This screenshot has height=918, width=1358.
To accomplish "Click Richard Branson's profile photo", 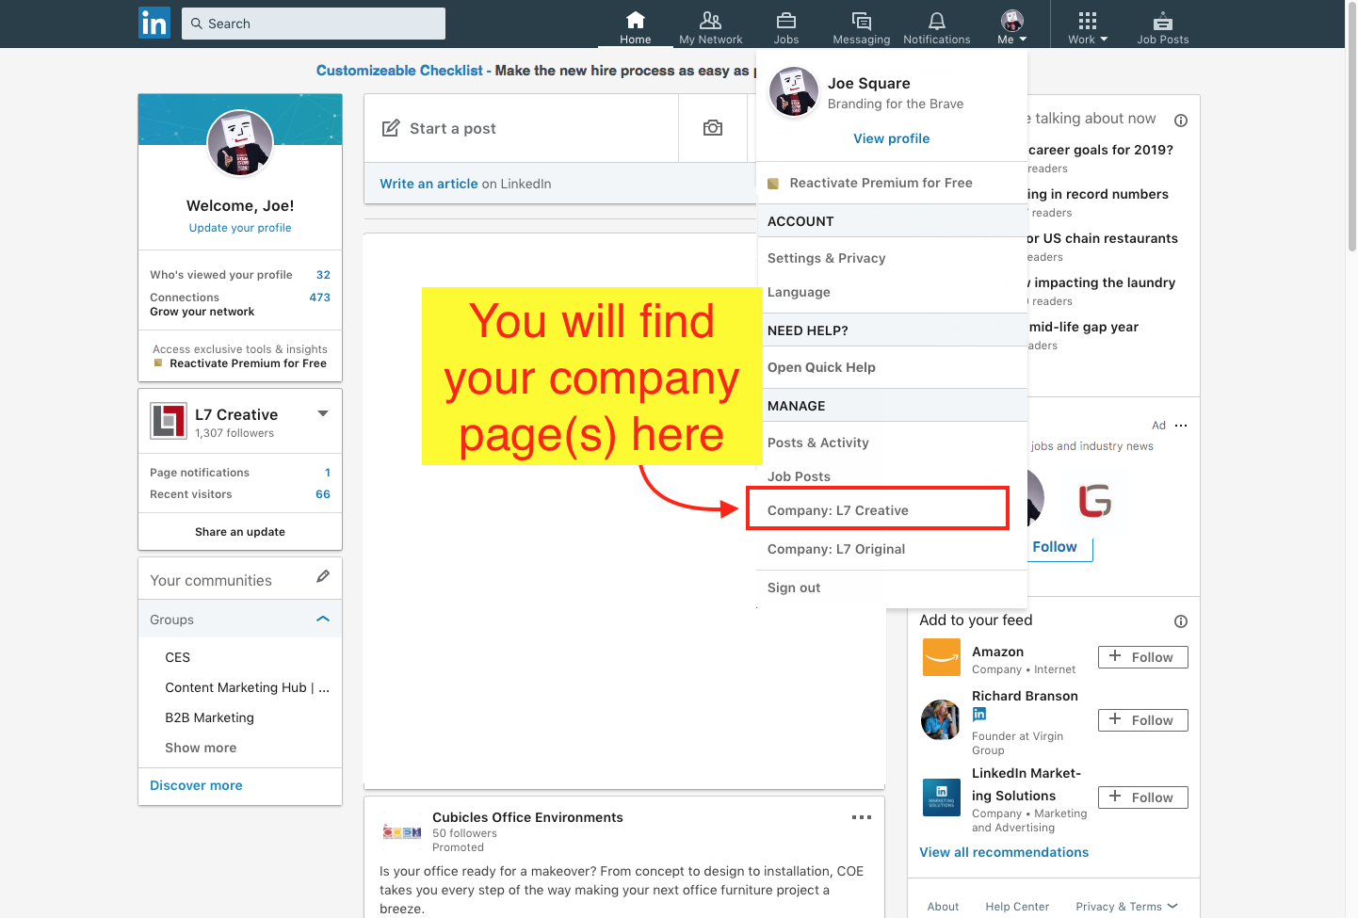I will click(941, 719).
